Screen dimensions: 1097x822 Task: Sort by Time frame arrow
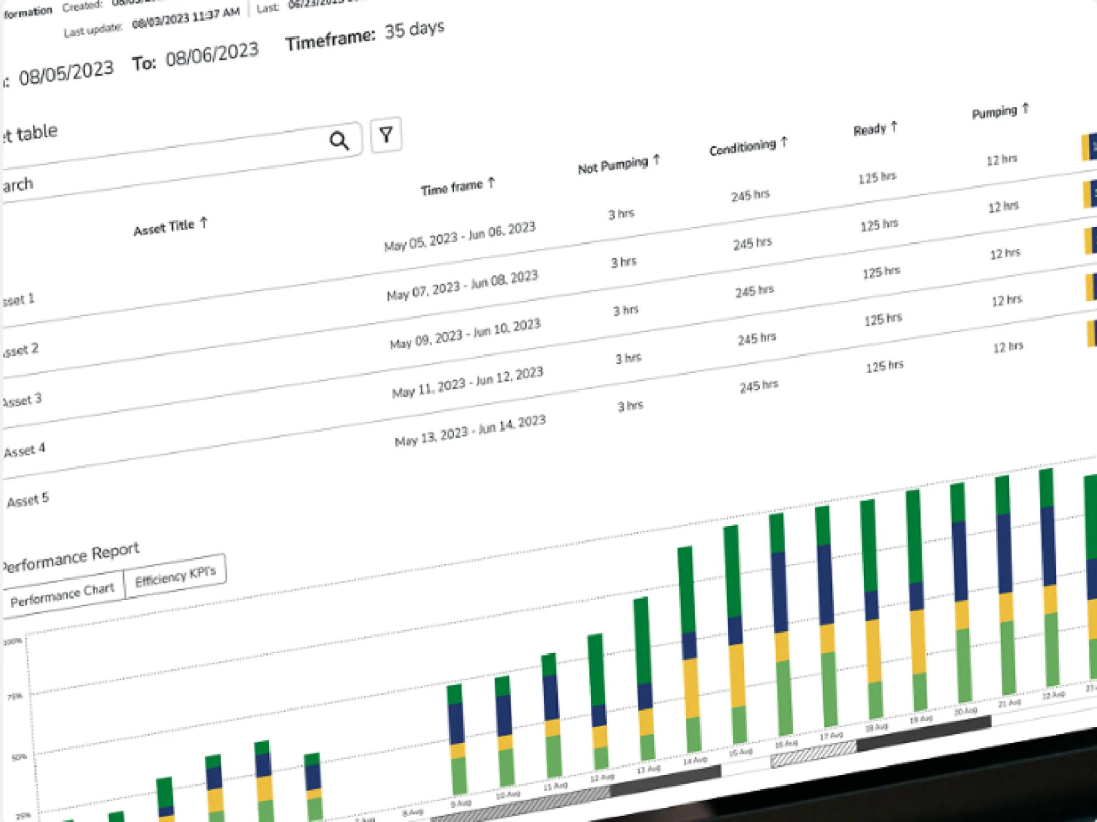tap(491, 182)
